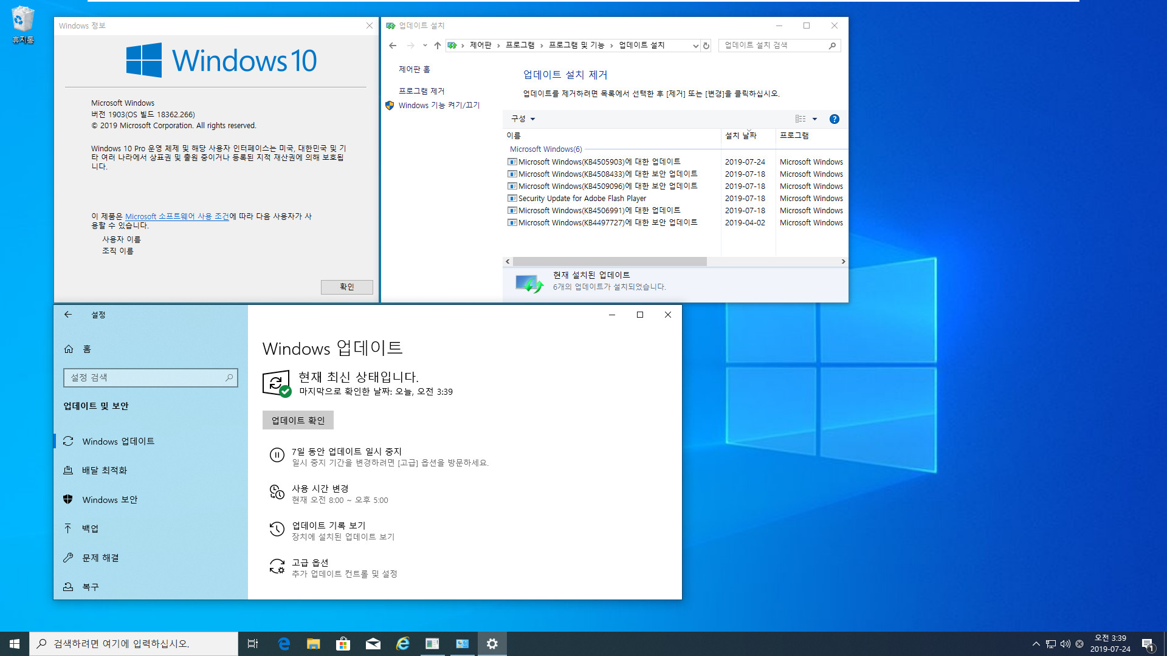Expand the 제어판 breadcrumb chevron
1167x656 pixels.
click(x=498, y=46)
